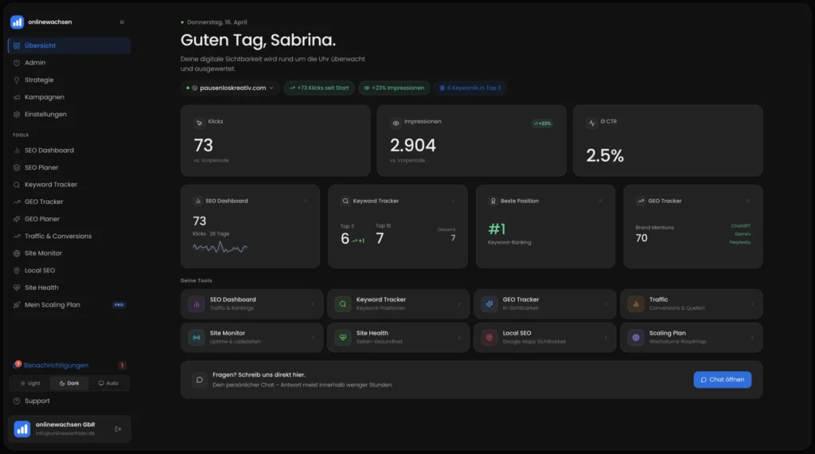Select the Dark theme option
The image size is (815, 454).
[69, 383]
